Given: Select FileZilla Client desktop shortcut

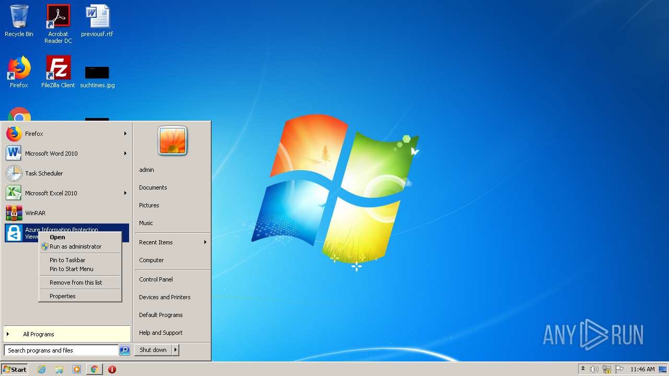Looking at the screenshot, I should pyautogui.click(x=58, y=72).
